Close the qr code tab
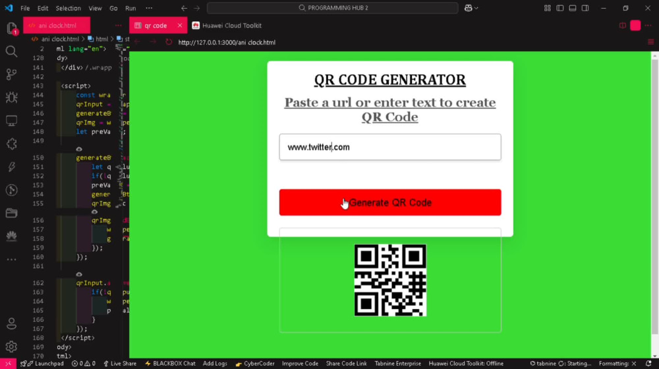The height and width of the screenshot is (369, 659). click(x=180, y=26)
